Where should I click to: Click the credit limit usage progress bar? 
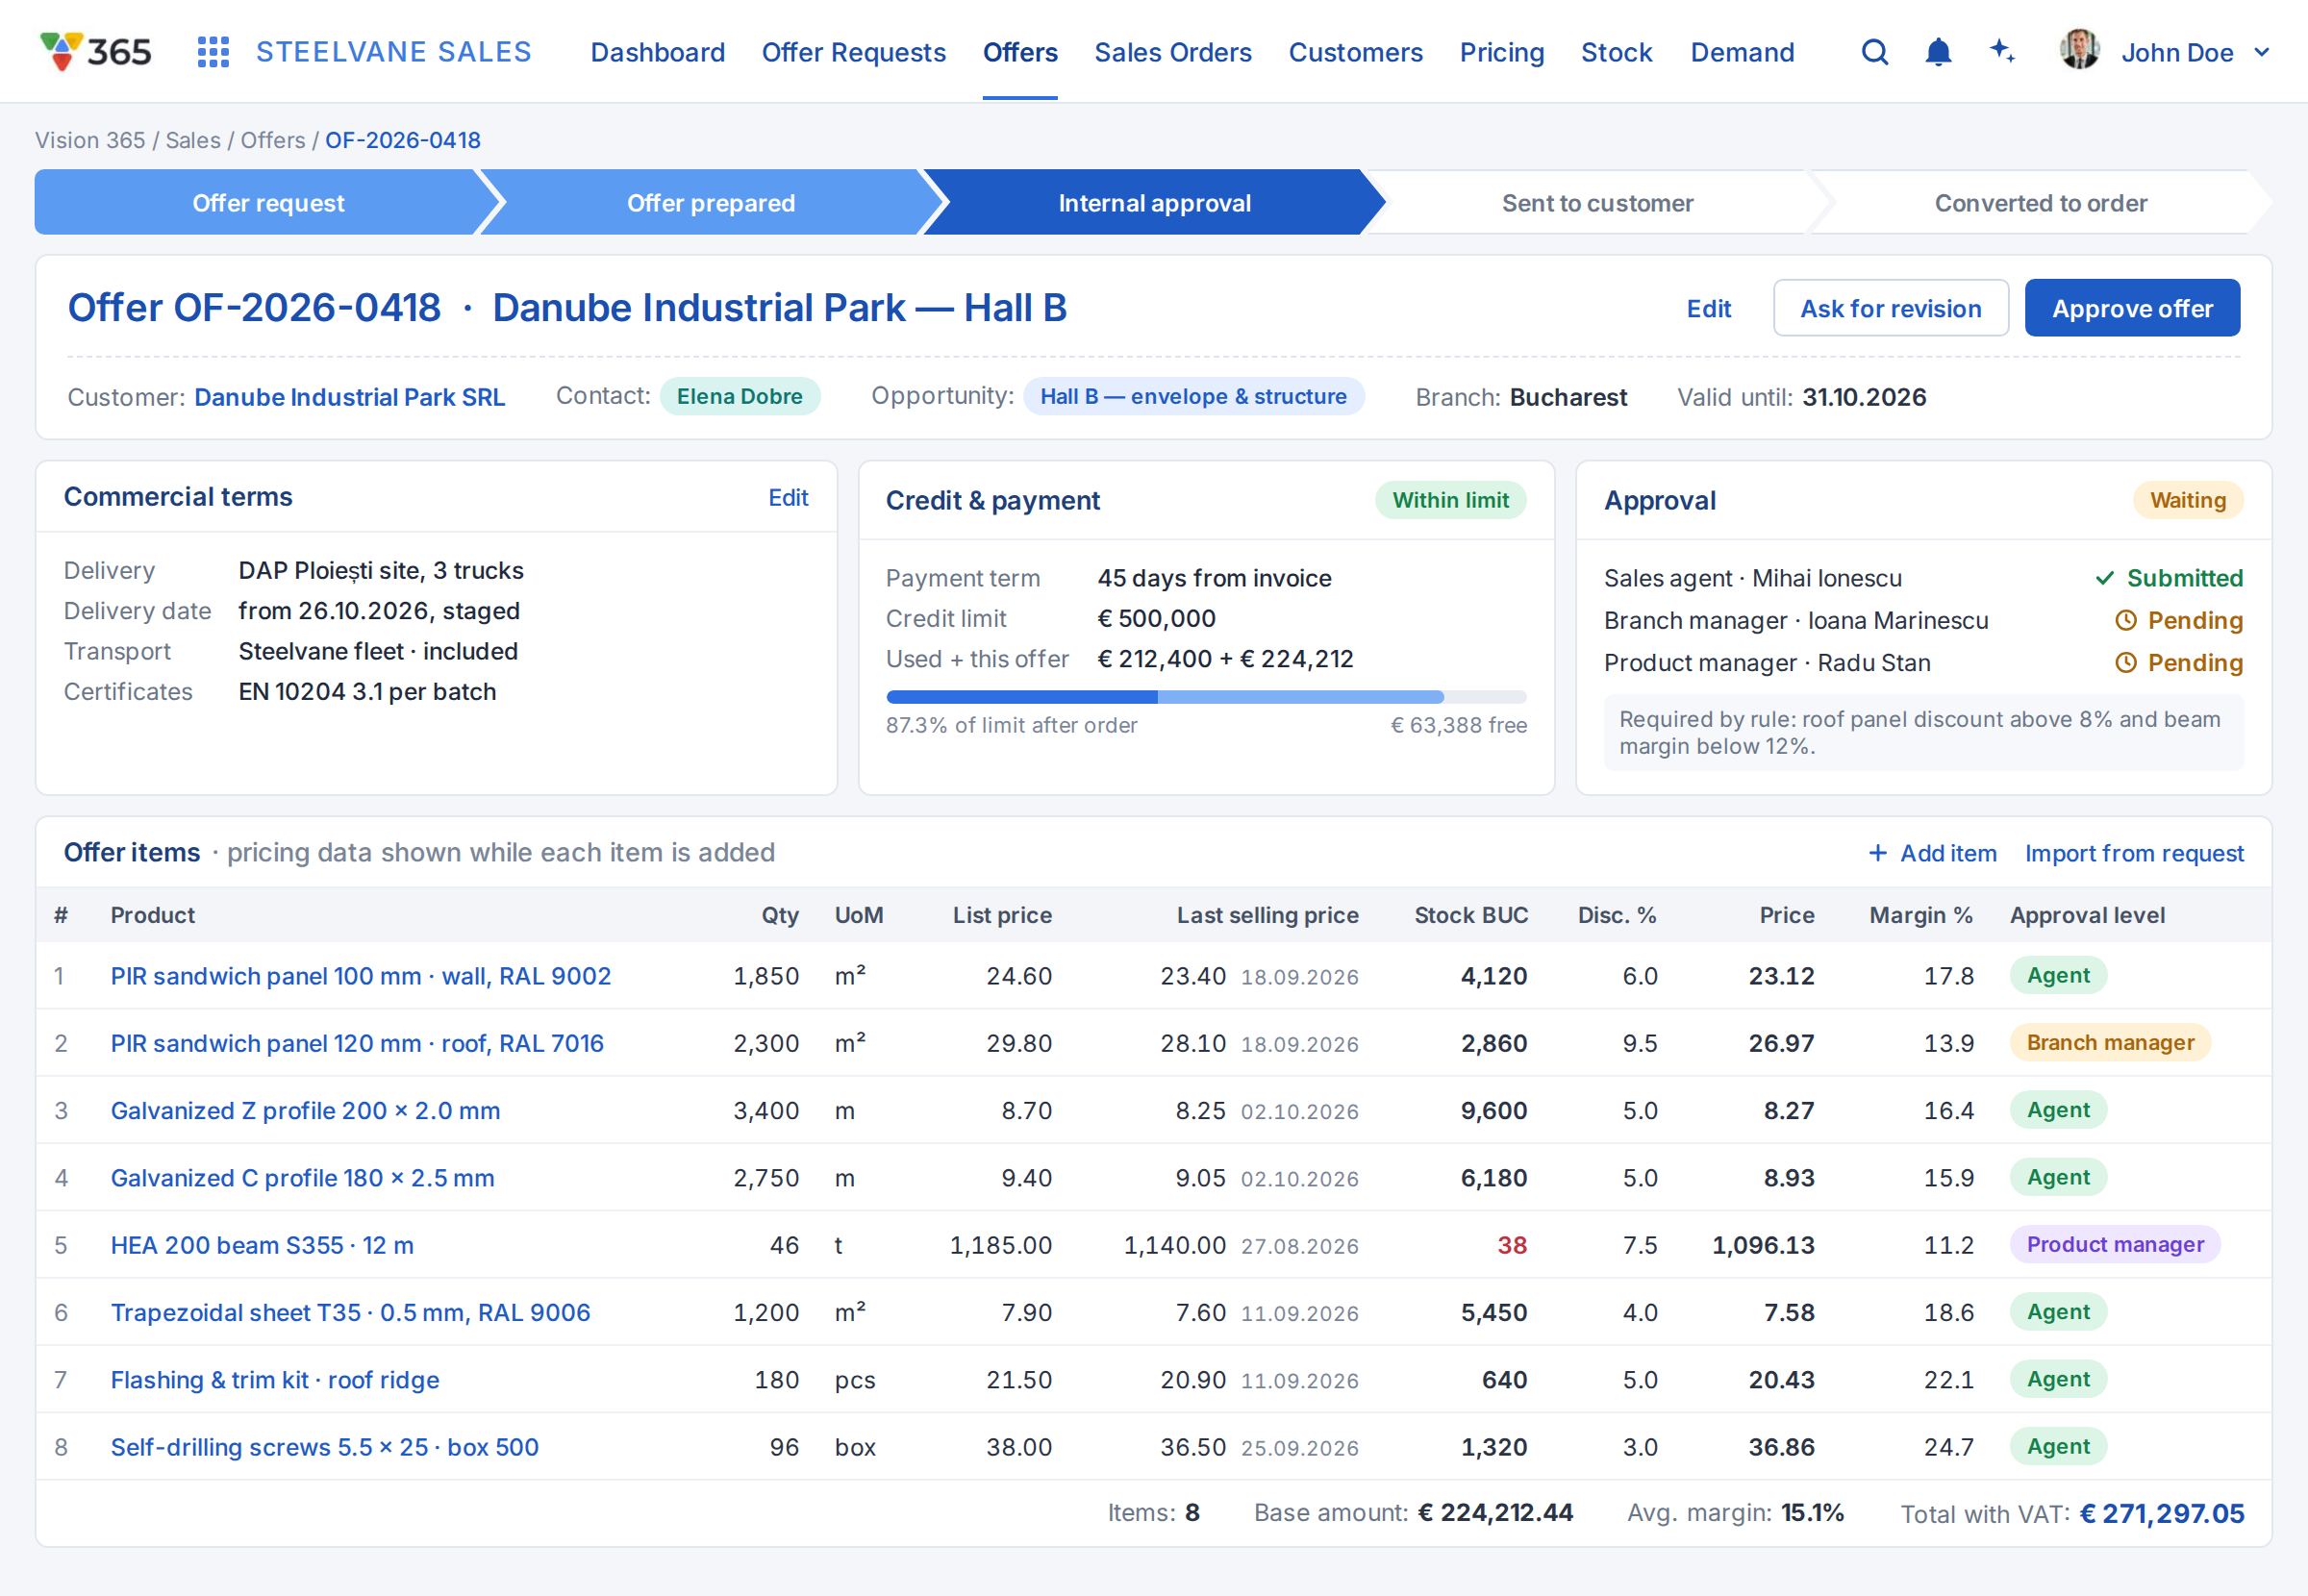pos(1206,697)
